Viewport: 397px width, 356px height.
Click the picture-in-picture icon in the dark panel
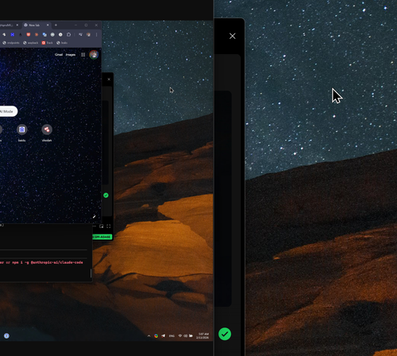pyautogui.click(x=102, y=226)
